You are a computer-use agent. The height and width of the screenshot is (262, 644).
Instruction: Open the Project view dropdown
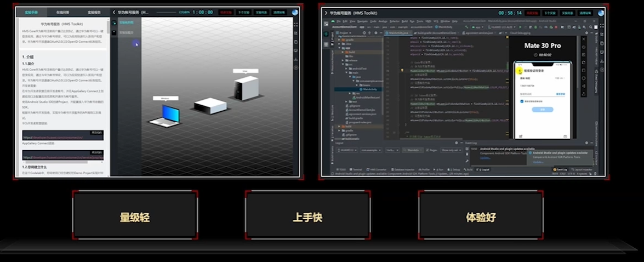343,32
